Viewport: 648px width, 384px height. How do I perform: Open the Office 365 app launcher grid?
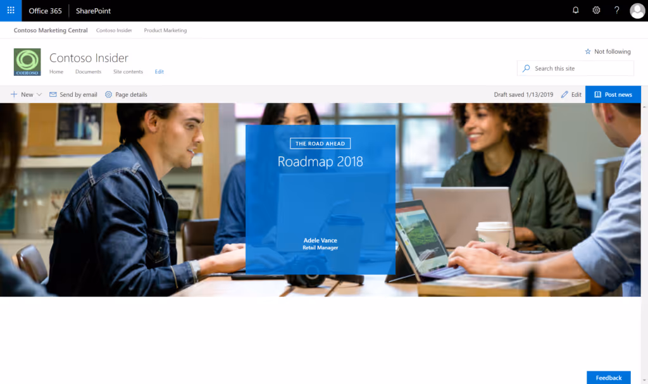(x=11, y=10)
